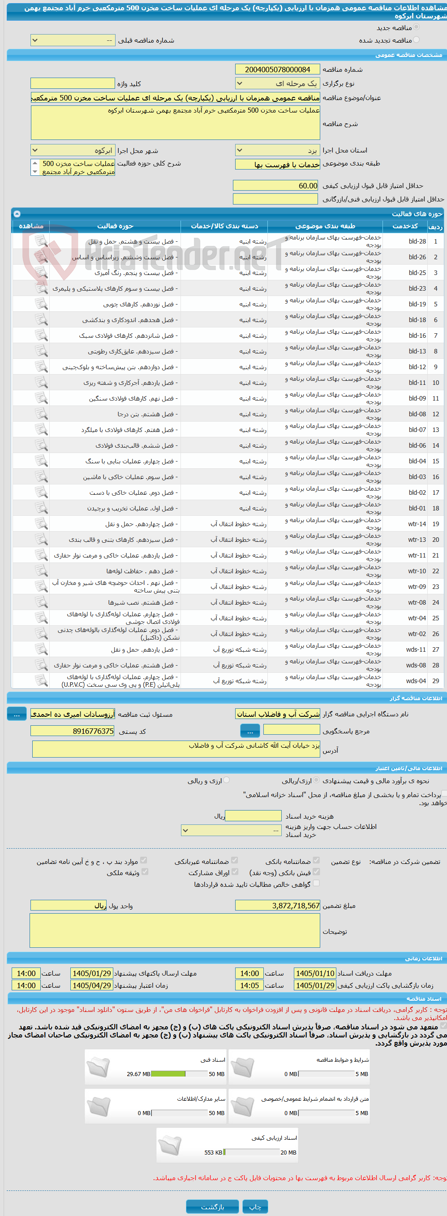Click the بازگشت button
This screenshot has width=447, height=1216.
[212, 1207]
